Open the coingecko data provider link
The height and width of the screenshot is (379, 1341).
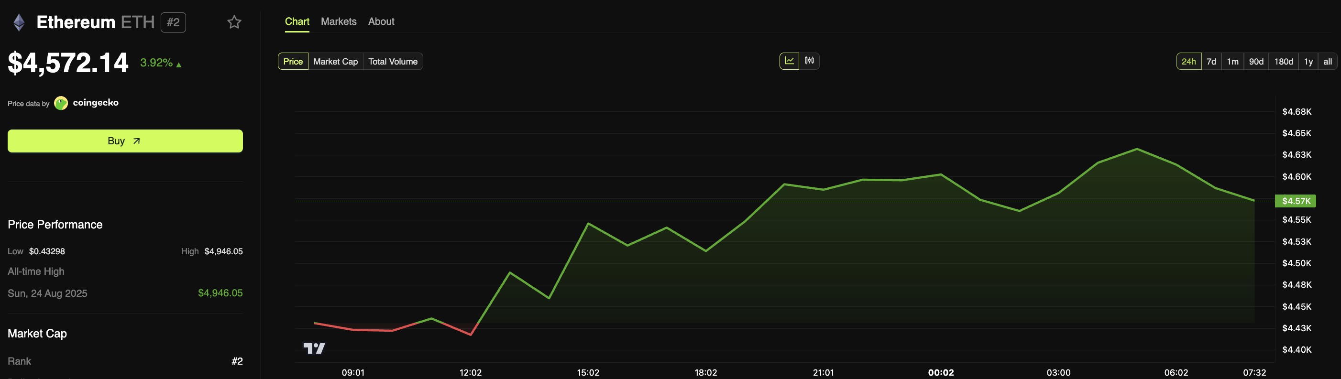(96, 102)
